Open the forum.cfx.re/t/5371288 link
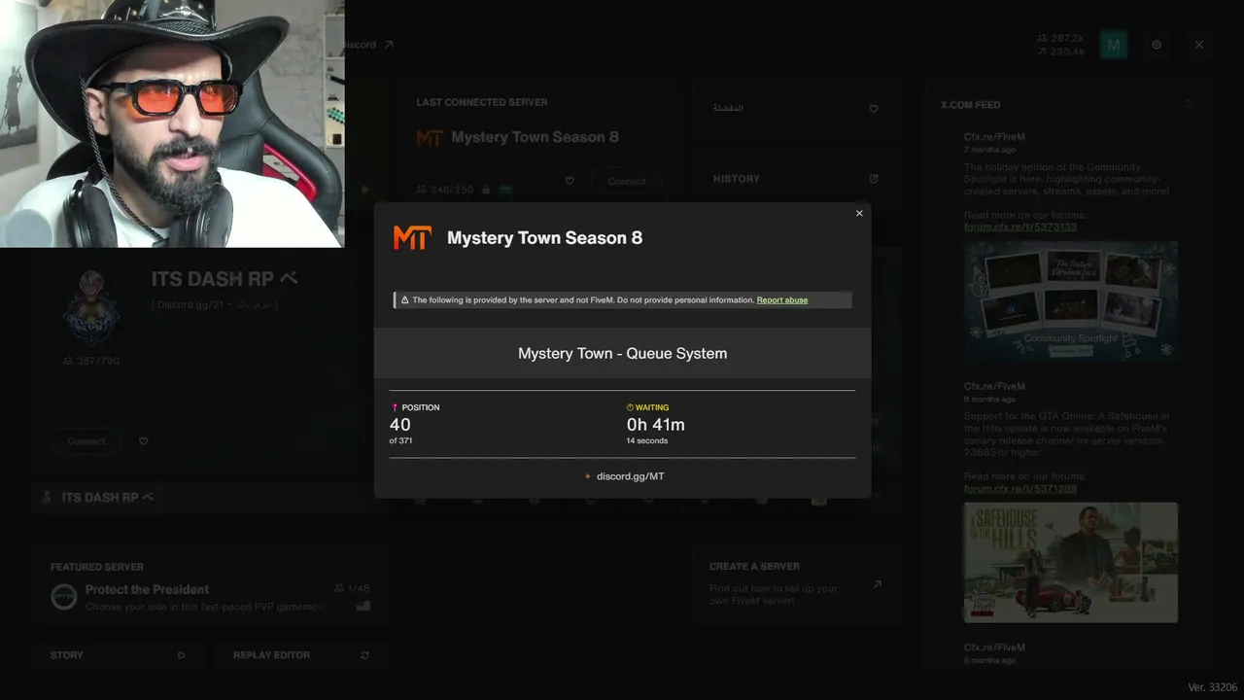 coord(1020,488)
